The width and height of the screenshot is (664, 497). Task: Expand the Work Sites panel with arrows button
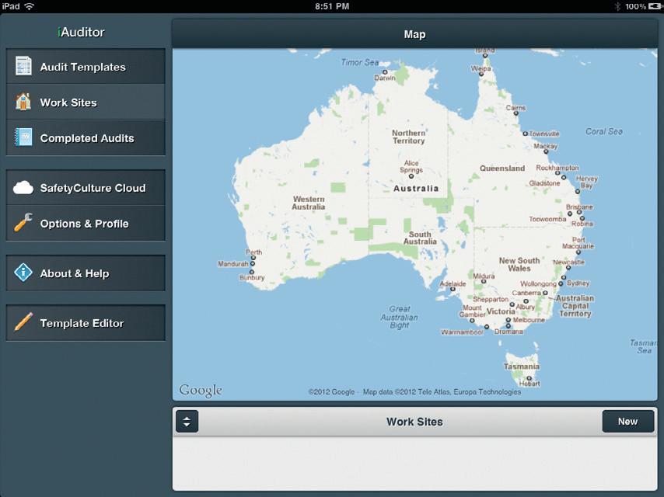(x=187, y=422)
